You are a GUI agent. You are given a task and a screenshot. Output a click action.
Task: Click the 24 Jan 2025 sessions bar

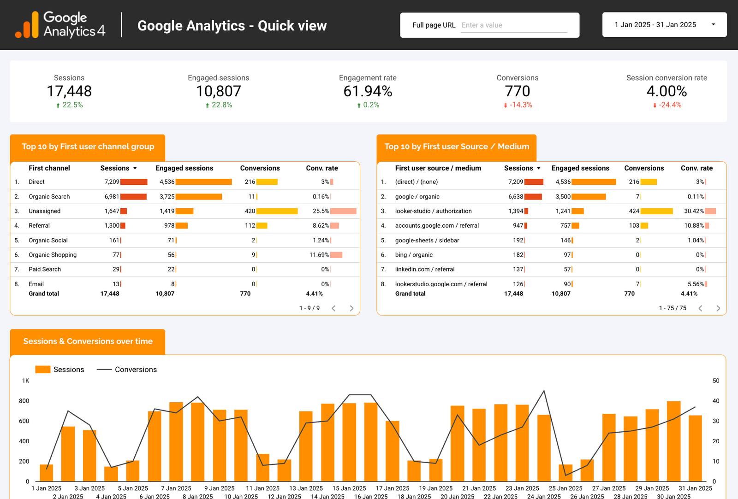point(544,448)
